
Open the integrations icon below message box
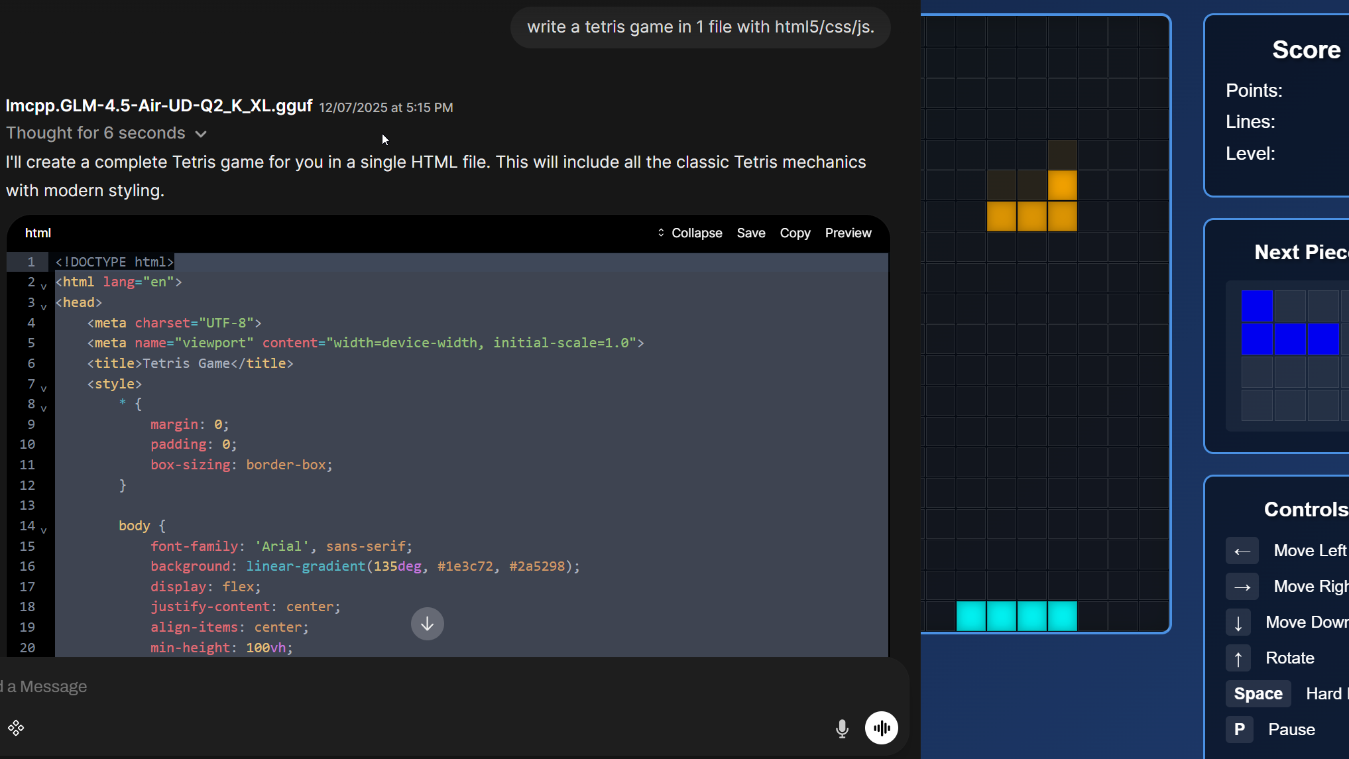point(16,729)
